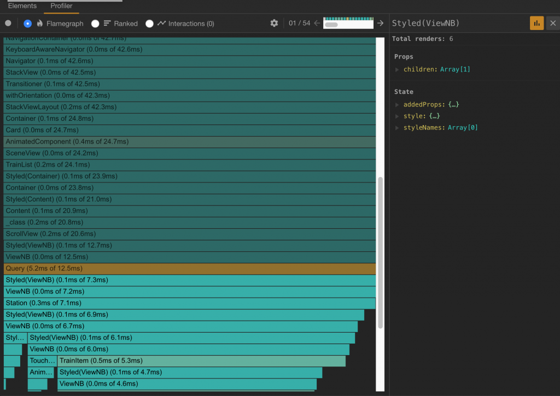Select the Interactions radio button
The height and width of the screenshot is (396, 560).
(x=149, y=23)
